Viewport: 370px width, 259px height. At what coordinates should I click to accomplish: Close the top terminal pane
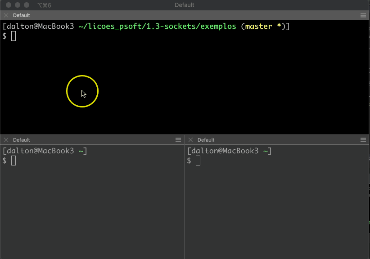6,15
